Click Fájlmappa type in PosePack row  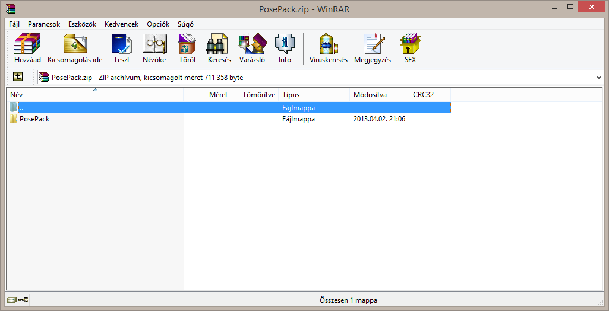298,119
